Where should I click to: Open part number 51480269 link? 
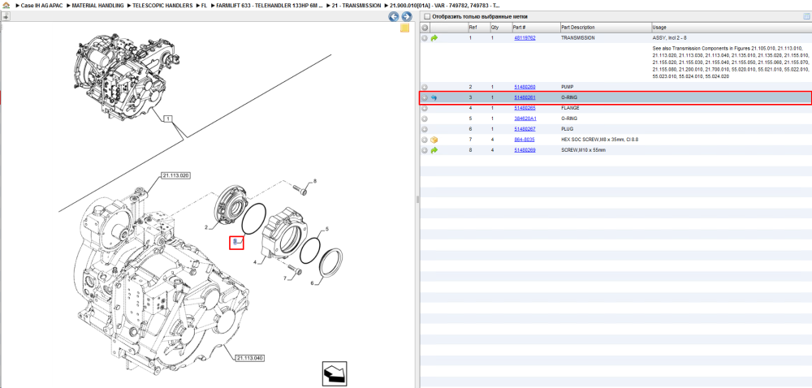point(525,150)
